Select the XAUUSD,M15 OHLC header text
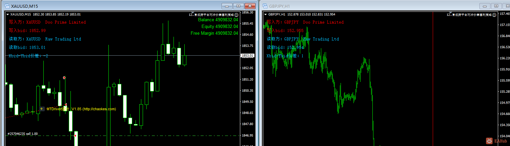 45,14
